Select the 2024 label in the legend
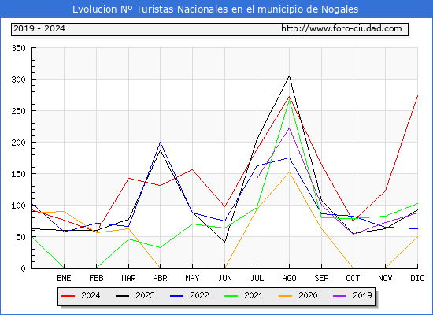The image size is (433, 315). pos(91,295)
